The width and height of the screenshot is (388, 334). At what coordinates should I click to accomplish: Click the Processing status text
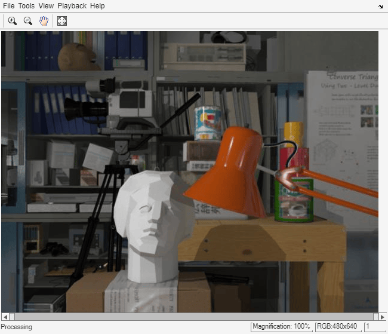tap(16, 327)
